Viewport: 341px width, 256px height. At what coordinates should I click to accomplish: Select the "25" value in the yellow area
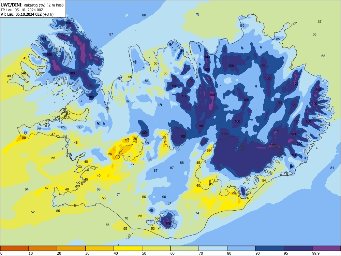coord(135,139)
